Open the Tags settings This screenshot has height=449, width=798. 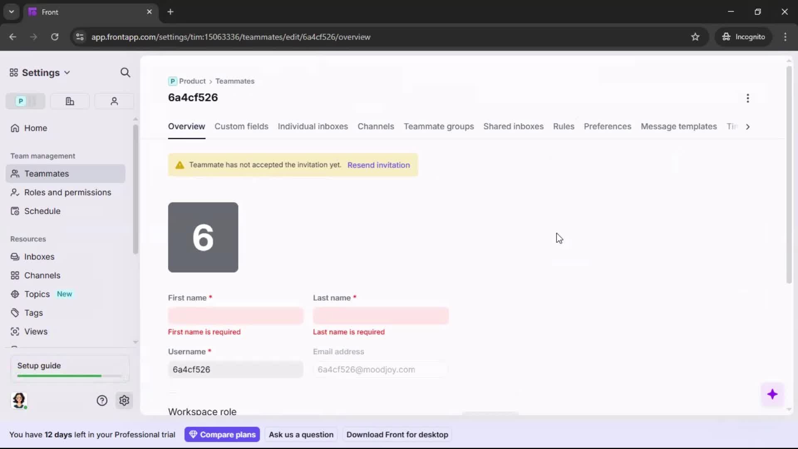coord(33,313)
